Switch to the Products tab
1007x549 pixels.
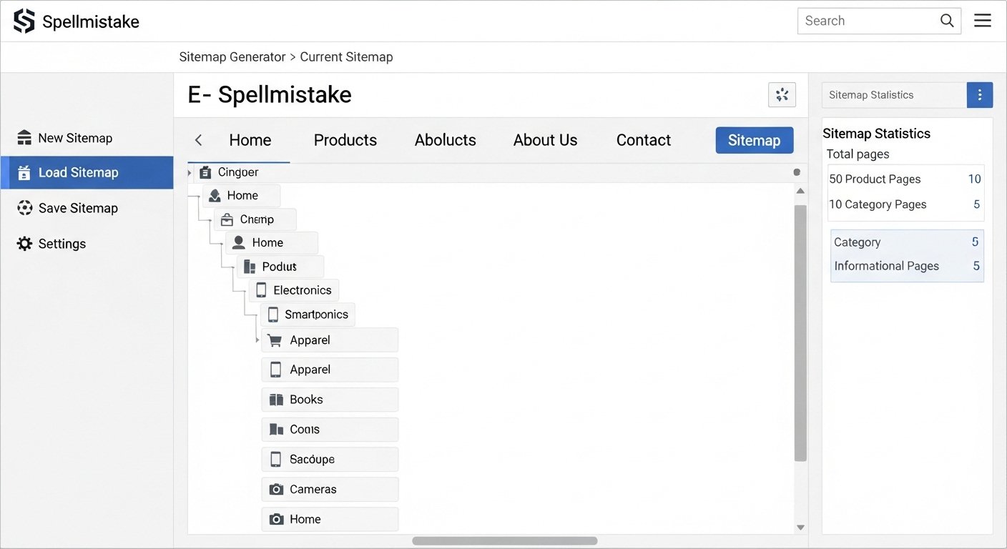point(345,140)
